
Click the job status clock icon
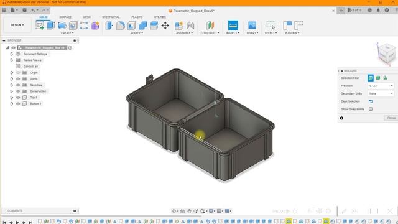coord(369,11)
